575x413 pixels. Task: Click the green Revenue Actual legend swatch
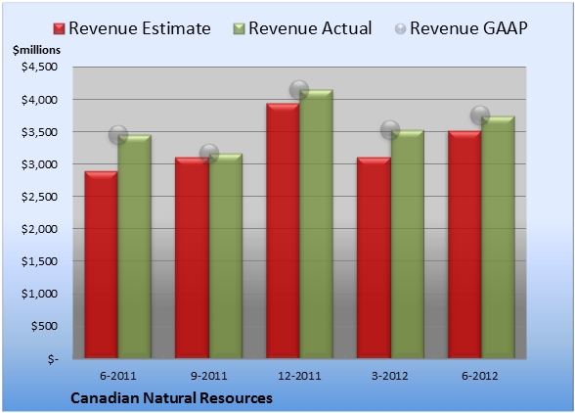tap(239, 29)
